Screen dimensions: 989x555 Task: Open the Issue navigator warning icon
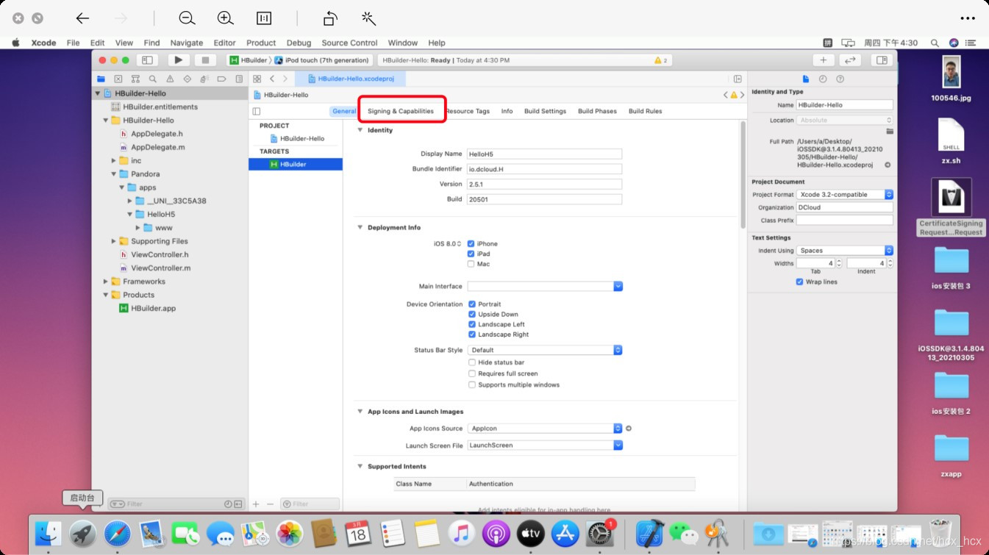pyautogui.click(x=170, y=79)
